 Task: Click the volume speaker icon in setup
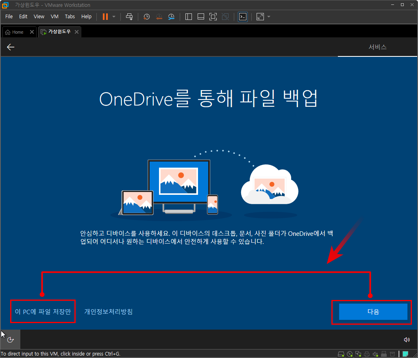(x=407, y=340)
